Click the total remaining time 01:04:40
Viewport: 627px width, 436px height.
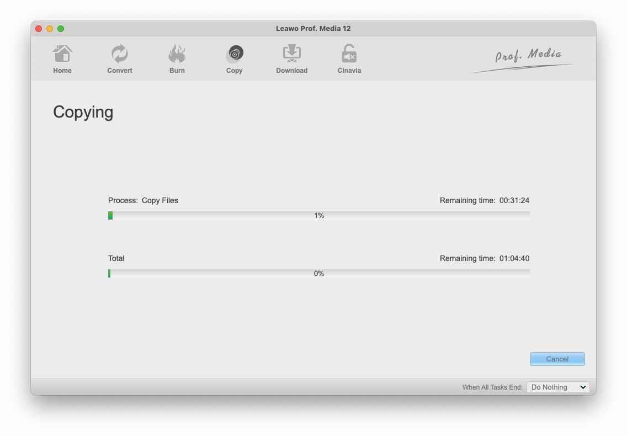(x=514, y=258)
